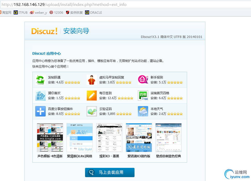
Task: Open the 爱语滴X3简约版 template thumbnail
Action: pos(139,138)
